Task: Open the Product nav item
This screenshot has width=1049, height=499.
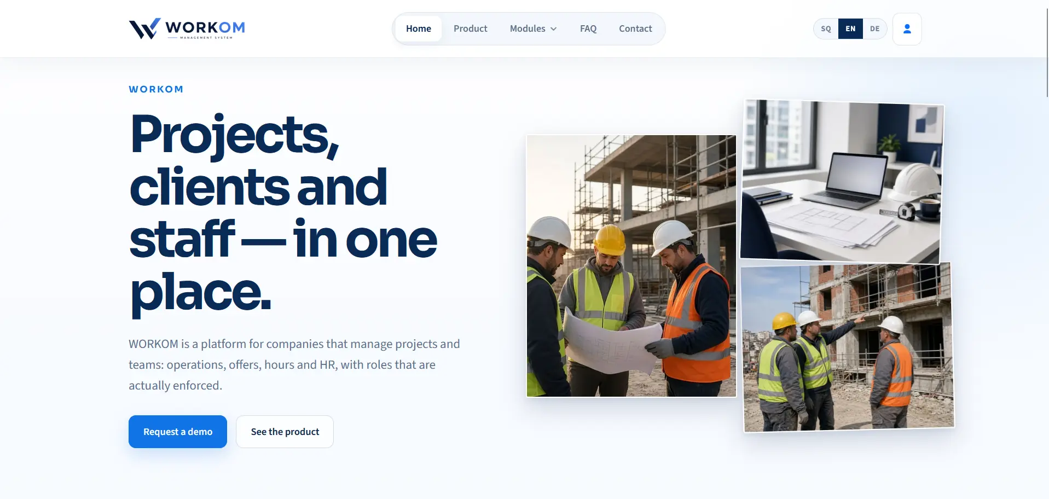Action: (x=470, y=28)
